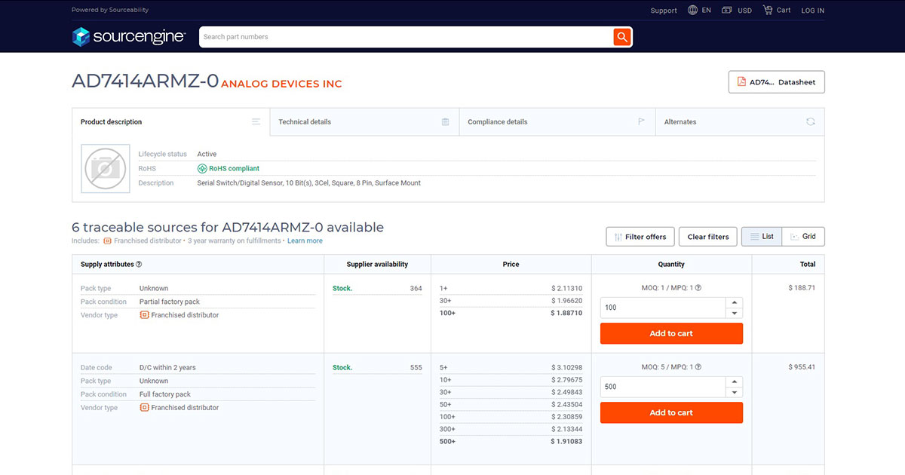
Task: Click the Price column header
Action: [511, 265]
